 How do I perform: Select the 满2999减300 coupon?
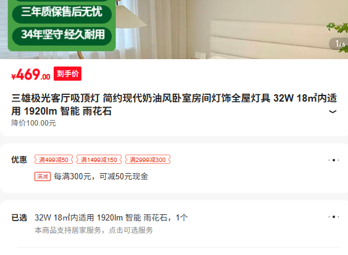coord(147,160)
